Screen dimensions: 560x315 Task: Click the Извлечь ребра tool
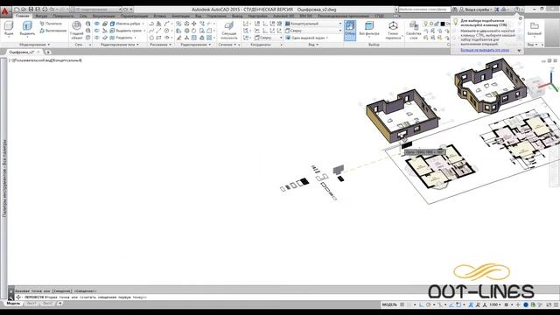point(125,24)
